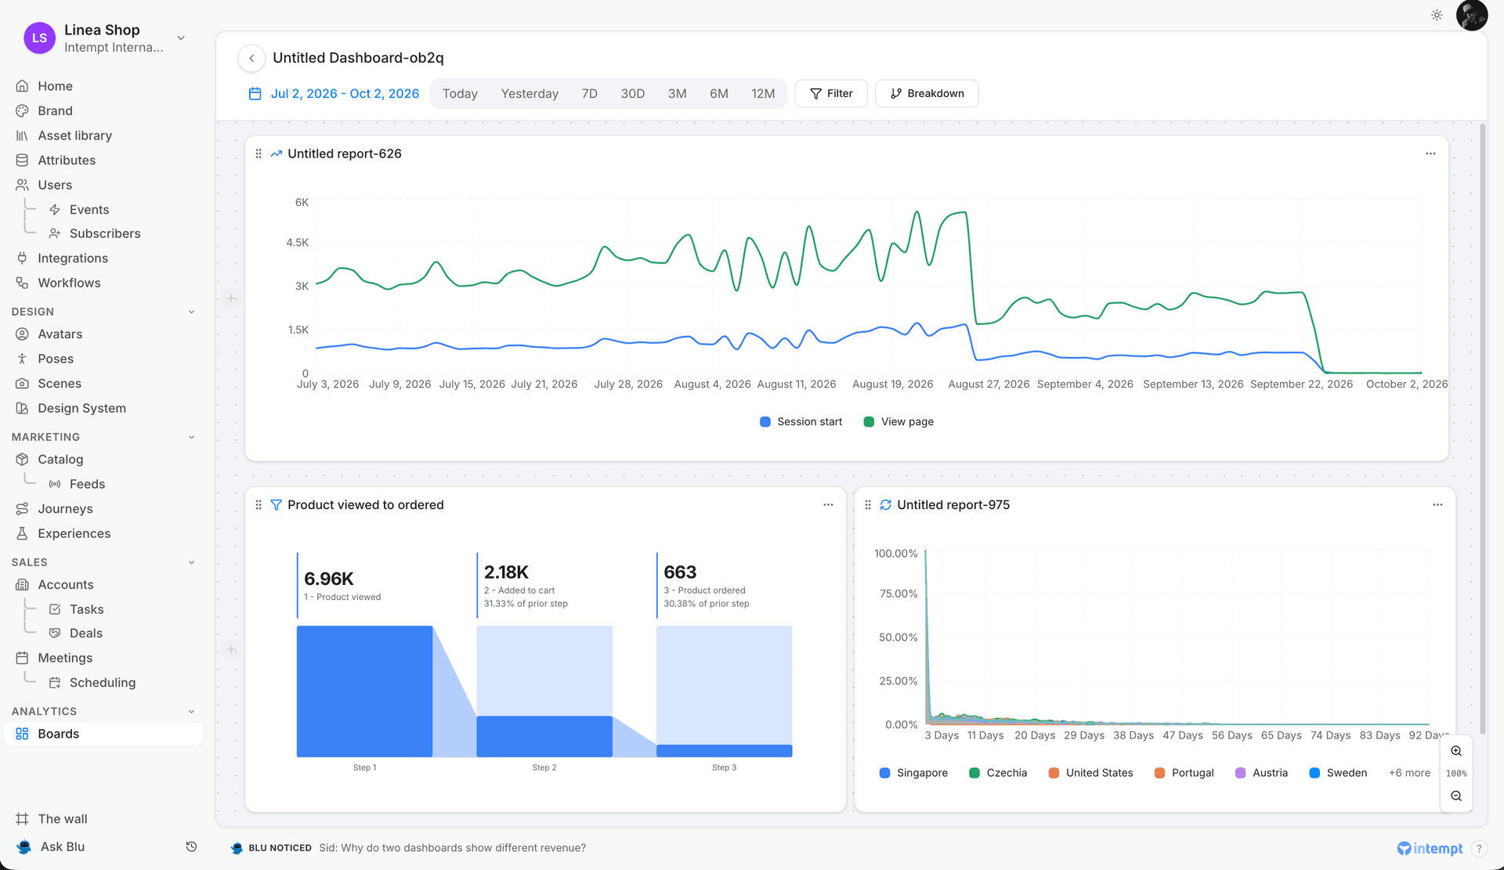Toggle Session start legend series
This screenshot has width=1504, height=870.
point(801,421)
